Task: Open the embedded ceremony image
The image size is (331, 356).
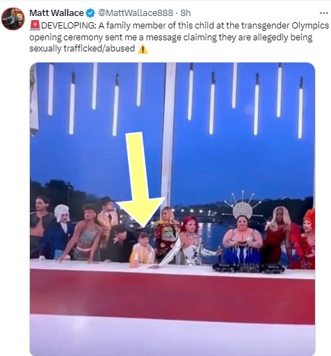Action: click(x=172, y=209)
